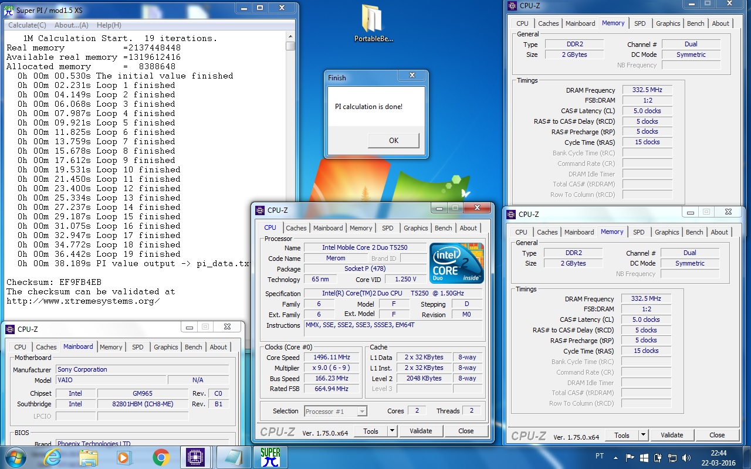751x469 pixels.
Task: Confirm OK in the Finish dialog
Action: [x=393, y=140]
